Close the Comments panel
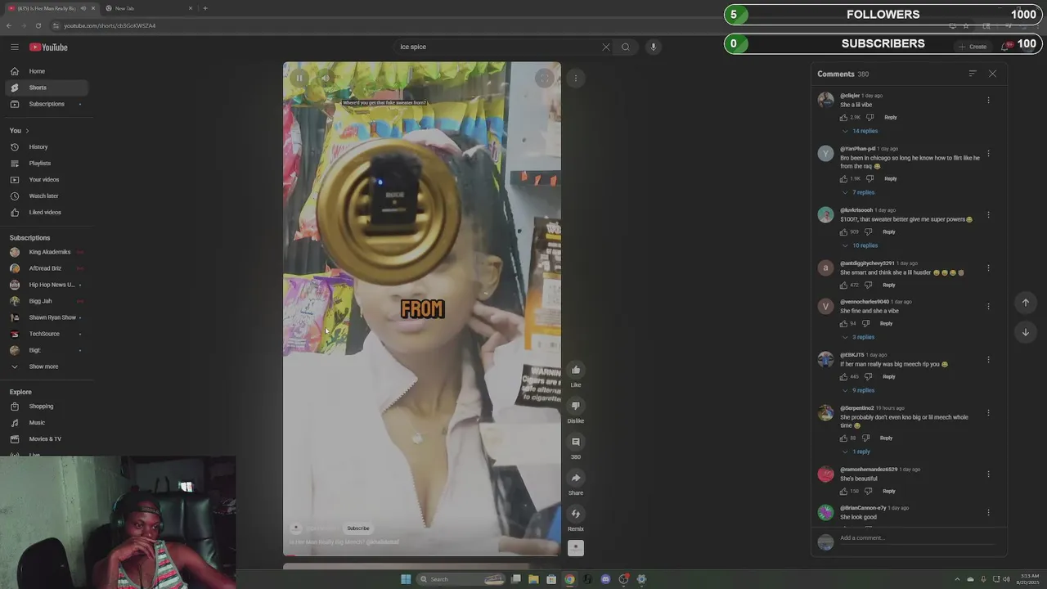This screenshot has width=1047, height=589. click(x=992, y=74)
